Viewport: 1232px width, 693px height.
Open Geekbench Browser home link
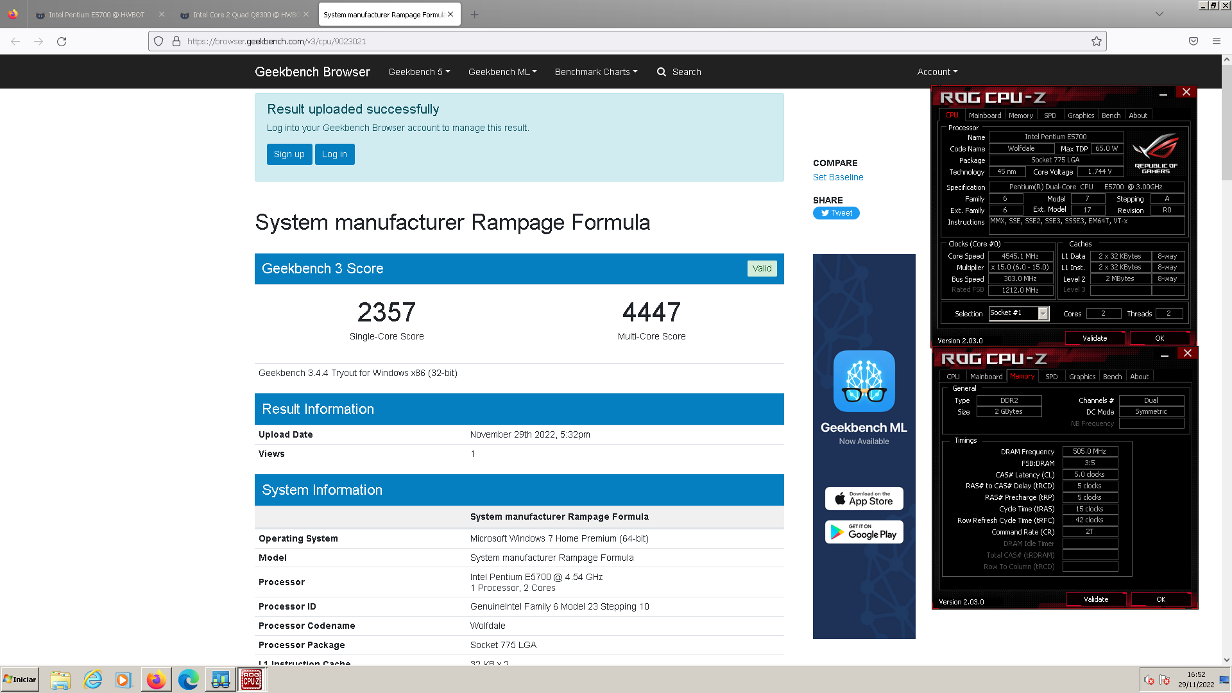(312, 72)
